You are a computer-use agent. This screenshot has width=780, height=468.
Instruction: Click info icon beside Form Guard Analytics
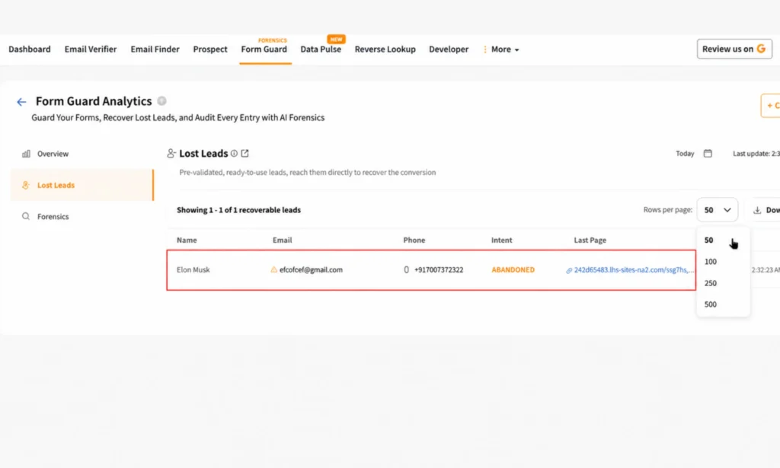click(161, 101)
